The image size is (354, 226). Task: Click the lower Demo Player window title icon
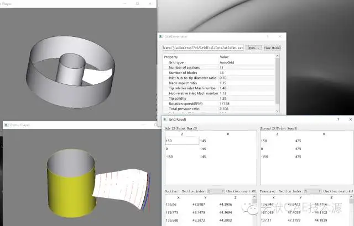[6, 125]
